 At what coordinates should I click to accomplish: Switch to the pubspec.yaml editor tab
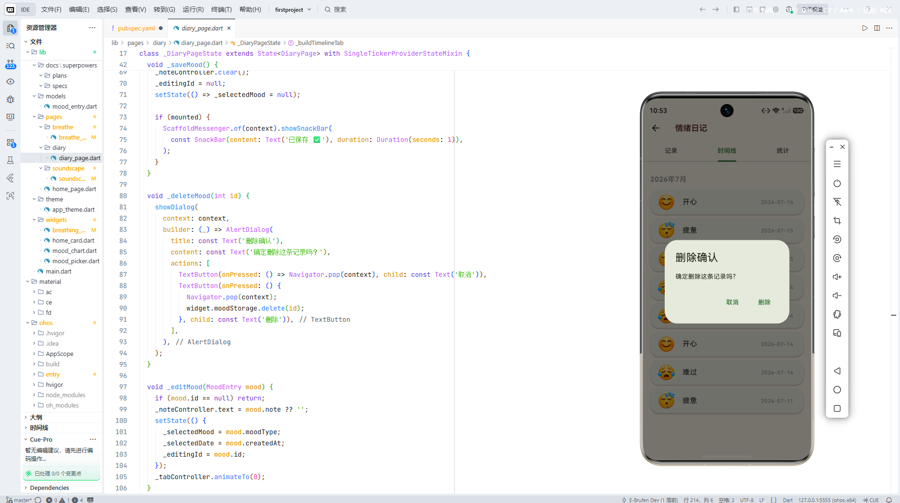(x=136, y=28)
